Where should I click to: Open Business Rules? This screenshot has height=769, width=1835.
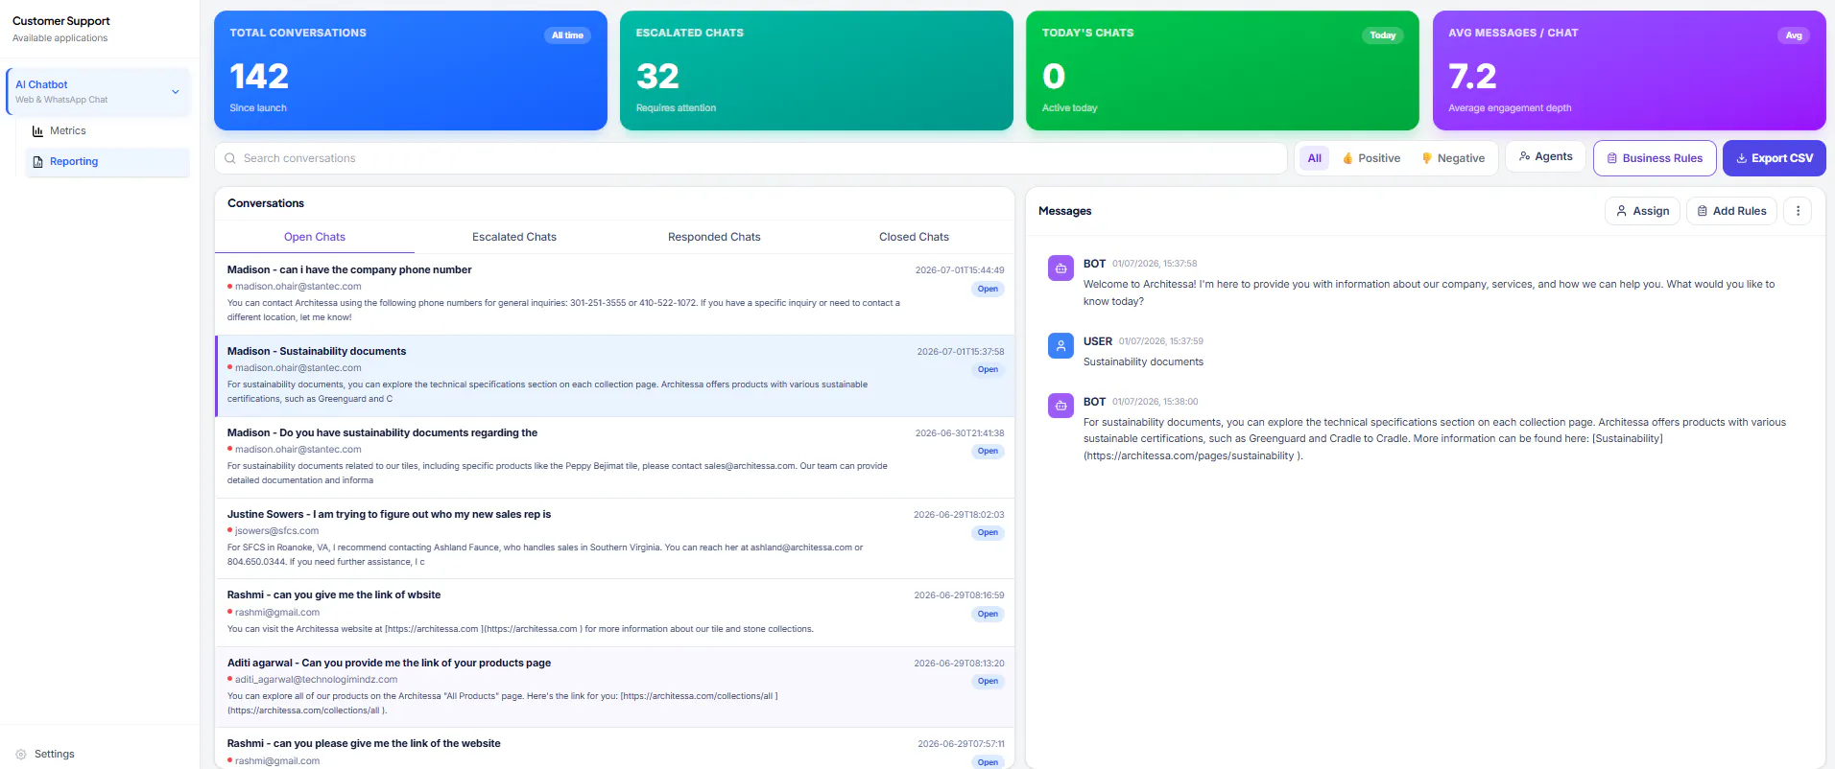point(1655,158)
